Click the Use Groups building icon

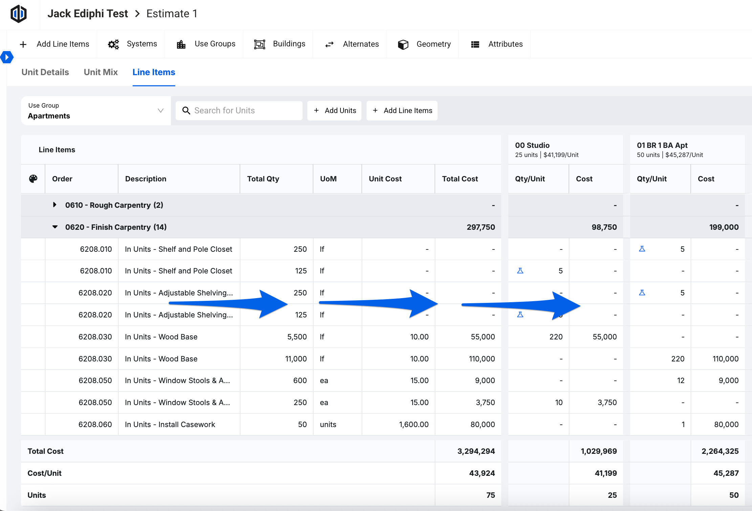coord(181,44)
